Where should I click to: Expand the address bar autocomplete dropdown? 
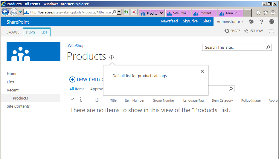[119, 12]
